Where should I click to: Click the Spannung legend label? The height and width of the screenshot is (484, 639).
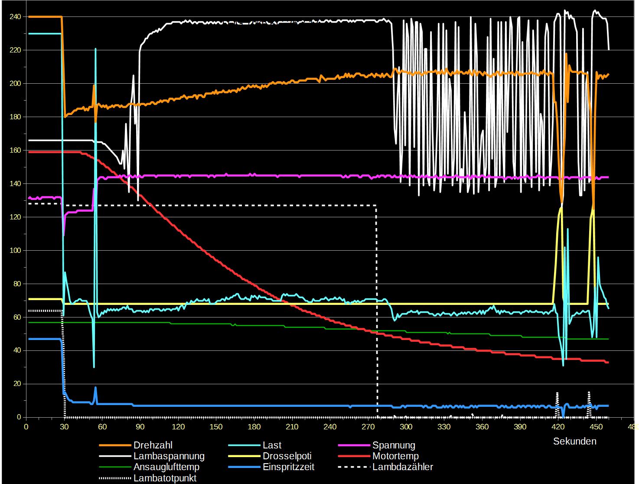pyautogui.click(x=393, y=445)
